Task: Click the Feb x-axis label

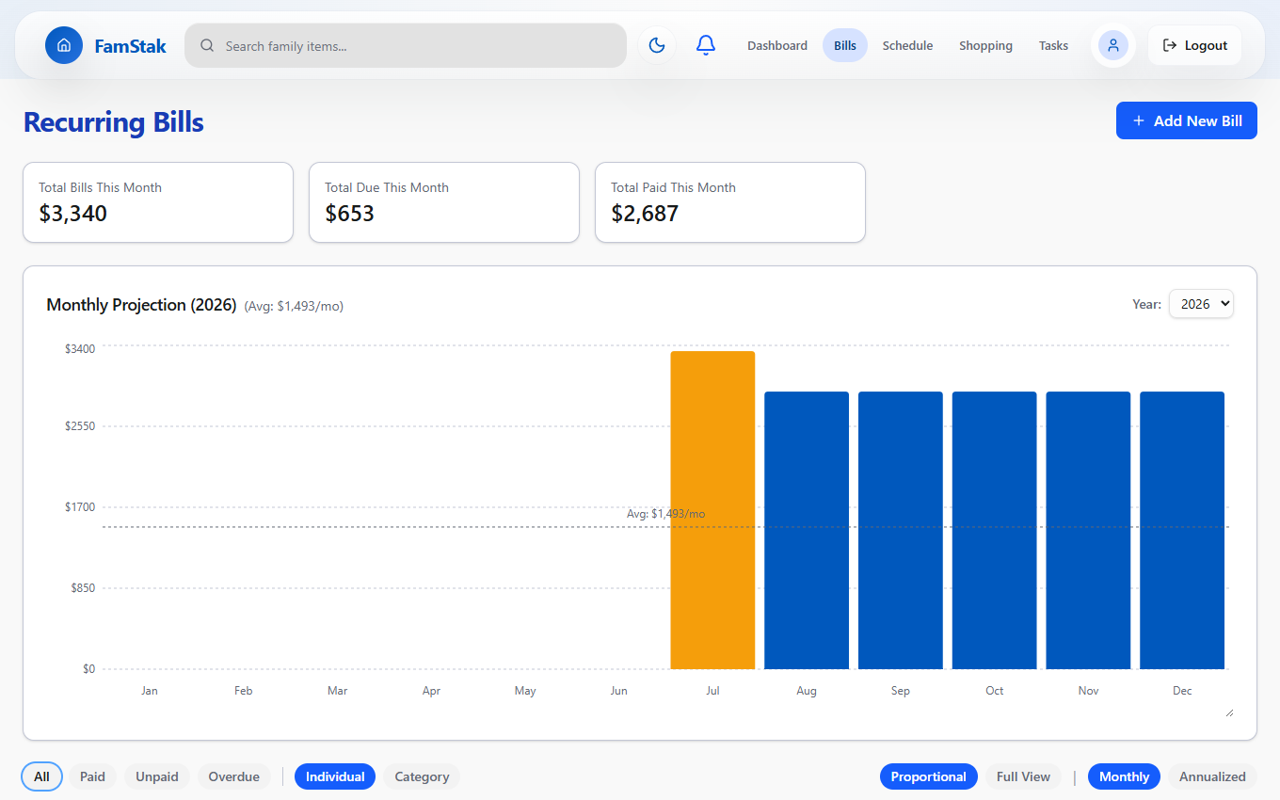Action: pyautogui.click(x=244, y=691)
